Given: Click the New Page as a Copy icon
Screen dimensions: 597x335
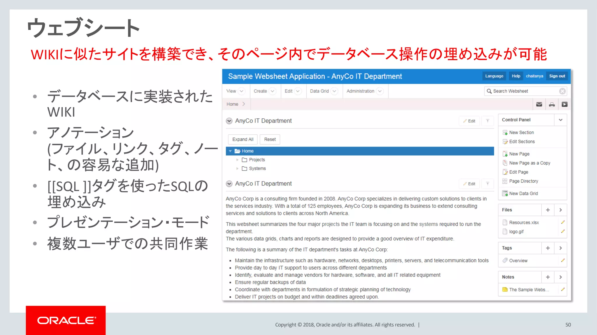Looking at the screenshot, I should [505, 163].
